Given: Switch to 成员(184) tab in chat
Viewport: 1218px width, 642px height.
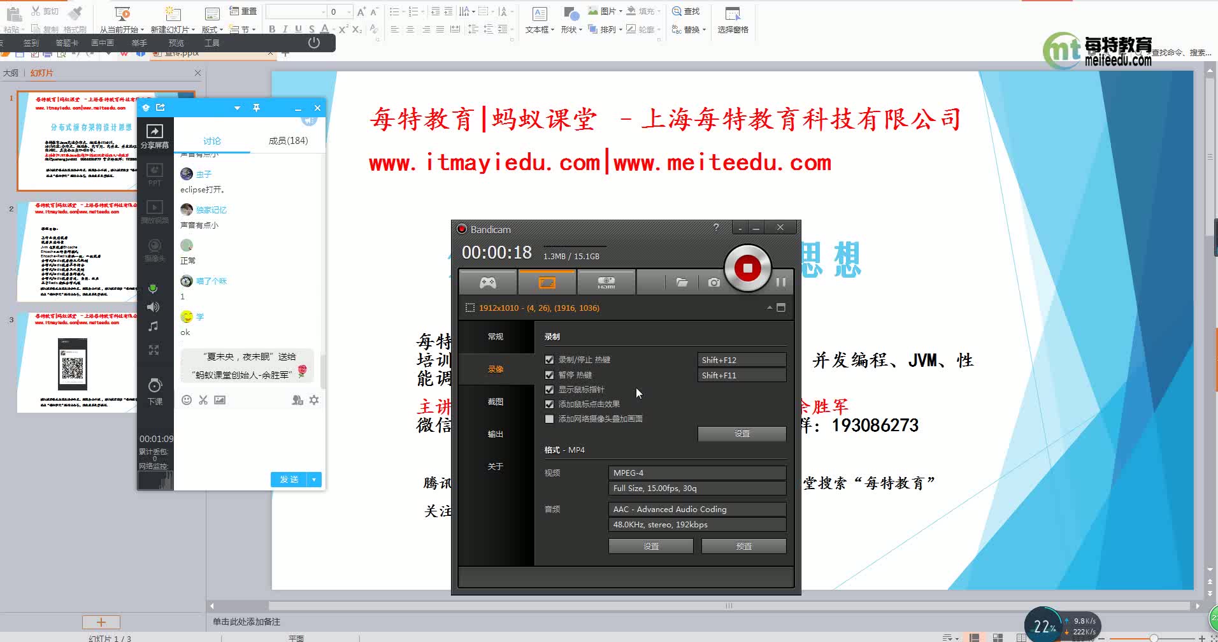Looking at the screenshot, I should (288, 141).
